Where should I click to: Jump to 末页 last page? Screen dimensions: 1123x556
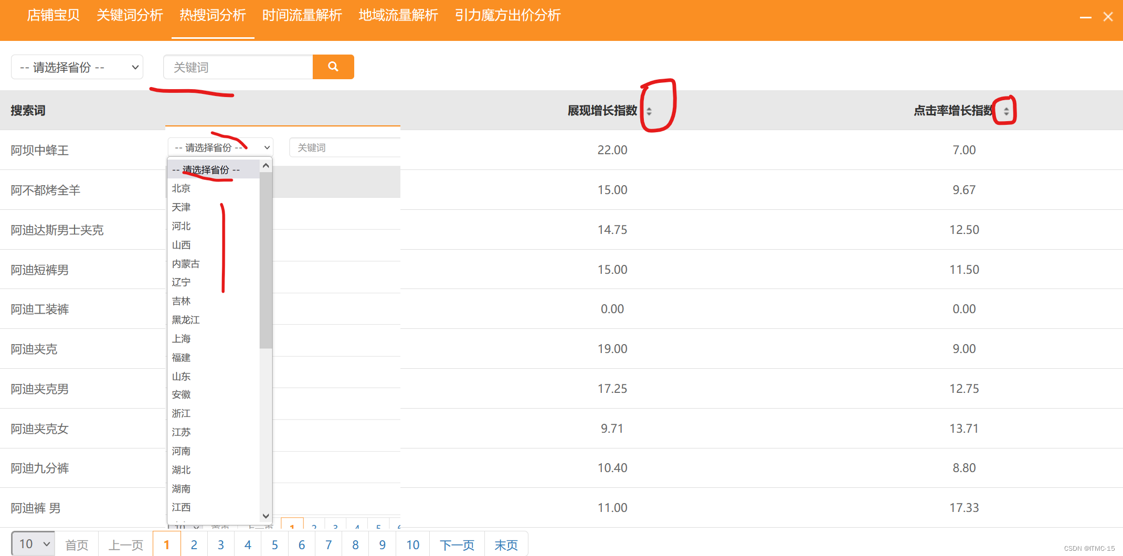506,544
